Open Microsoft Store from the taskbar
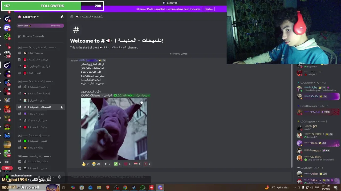 point(82,188)
